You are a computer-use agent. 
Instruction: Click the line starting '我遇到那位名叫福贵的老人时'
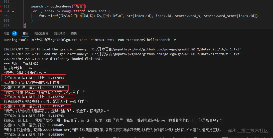point(47,101)
